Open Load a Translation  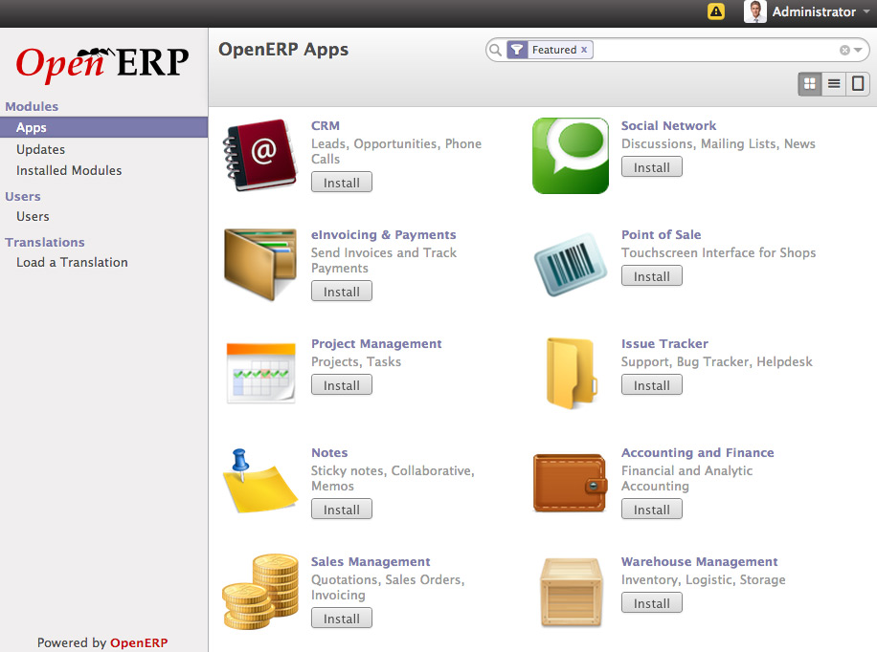click(72, 262)
